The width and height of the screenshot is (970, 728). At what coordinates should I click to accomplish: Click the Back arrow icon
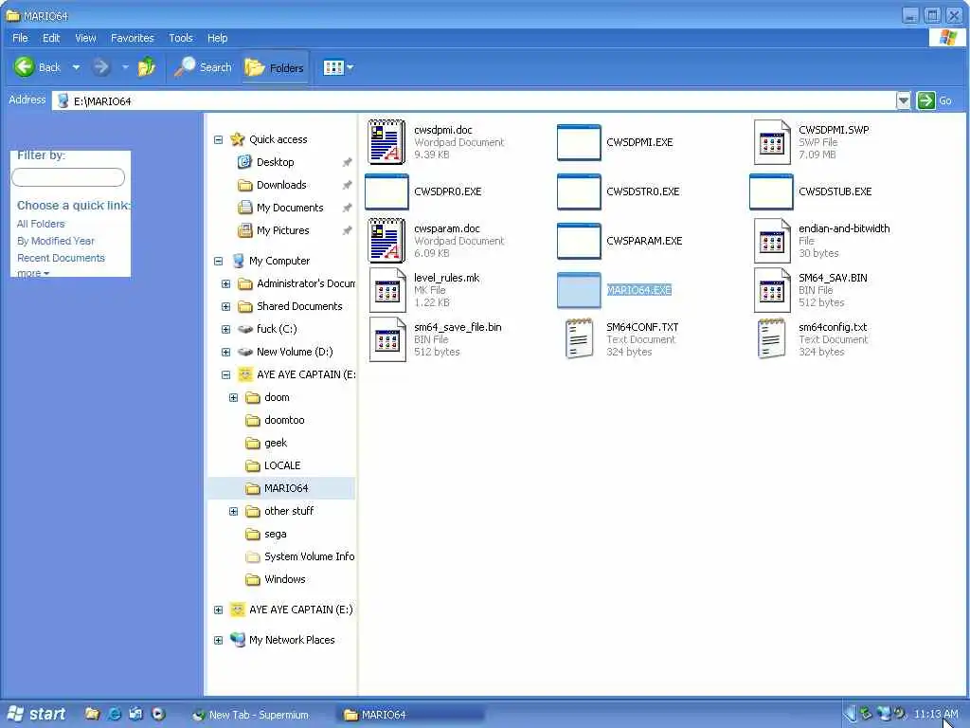(x=24, y=67)
